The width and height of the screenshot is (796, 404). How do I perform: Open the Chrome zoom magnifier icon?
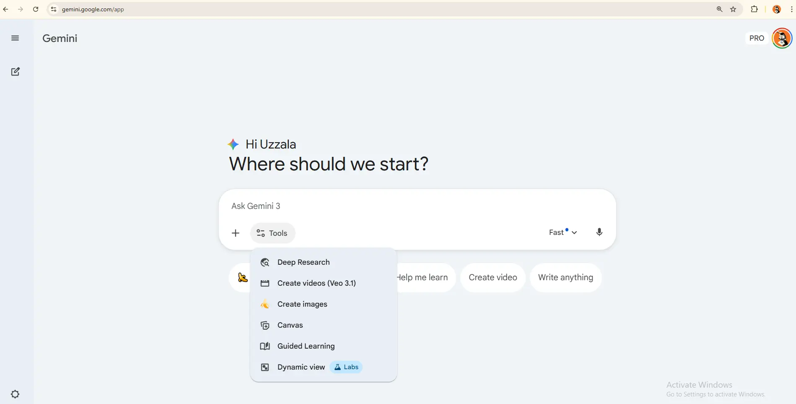pyautogui.click(x=720, y=9)
